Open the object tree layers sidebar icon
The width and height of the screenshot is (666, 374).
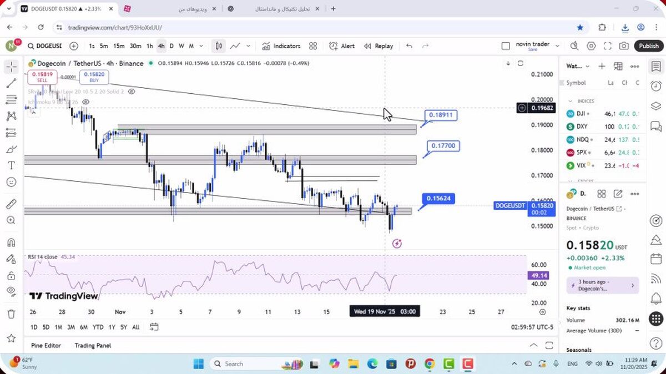click(x=656, y=106)
